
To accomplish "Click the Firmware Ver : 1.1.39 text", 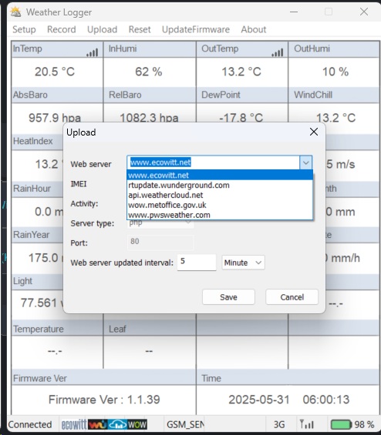I will point(104,400).
